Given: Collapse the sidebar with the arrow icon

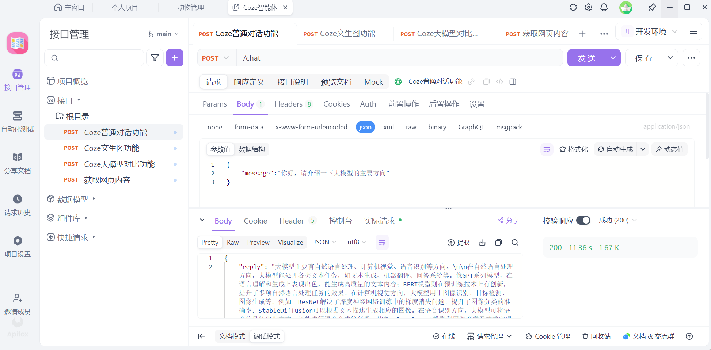Looking at the screenshot, I should pos(201,336).
